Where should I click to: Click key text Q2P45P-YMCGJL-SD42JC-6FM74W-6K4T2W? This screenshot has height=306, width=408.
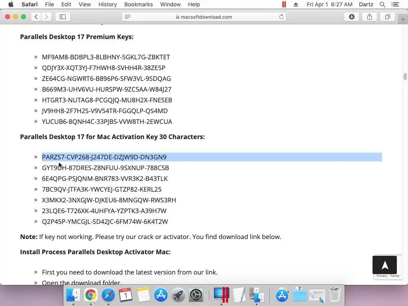click(105, 222)
